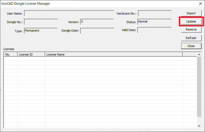Click the Dongle Date: label
This screenshot has height=132, width=205.
pyautogui.click(x=70, y=31)
